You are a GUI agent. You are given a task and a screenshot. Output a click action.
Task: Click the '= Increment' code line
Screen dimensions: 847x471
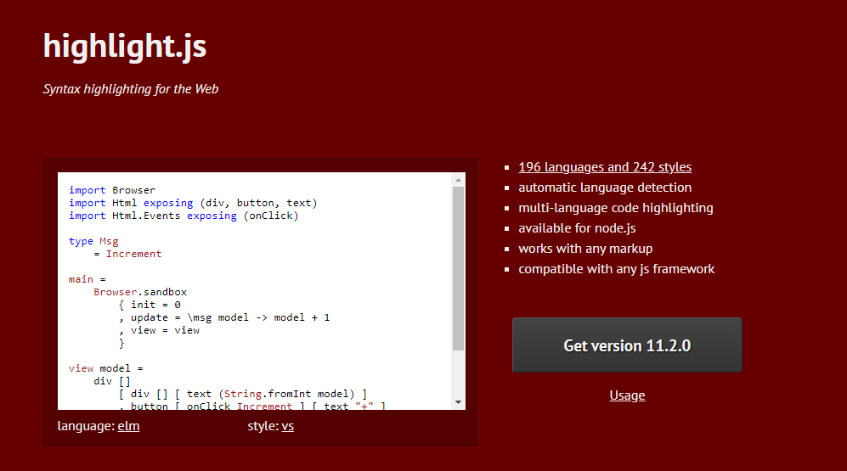pos(127,254)
